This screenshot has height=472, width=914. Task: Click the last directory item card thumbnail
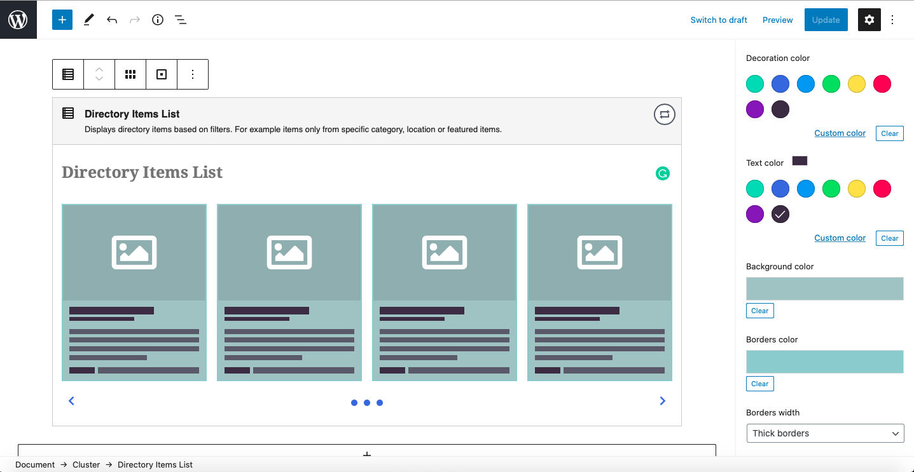point(600,252)
